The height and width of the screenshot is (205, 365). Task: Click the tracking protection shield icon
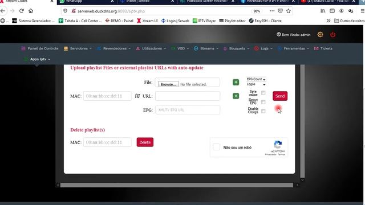[66, 11]
